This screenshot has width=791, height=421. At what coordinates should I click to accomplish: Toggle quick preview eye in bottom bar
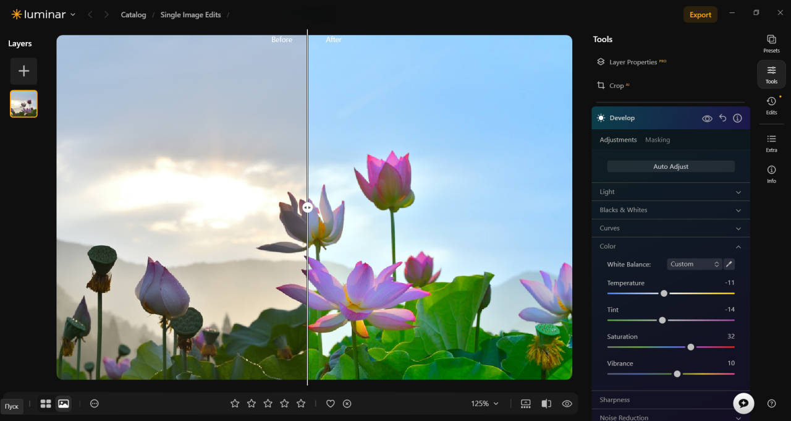click(x=567, y=404)
